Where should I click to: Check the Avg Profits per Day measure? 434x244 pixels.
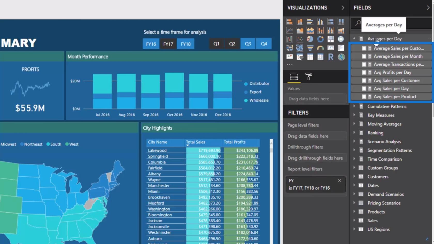coord(364,73)
